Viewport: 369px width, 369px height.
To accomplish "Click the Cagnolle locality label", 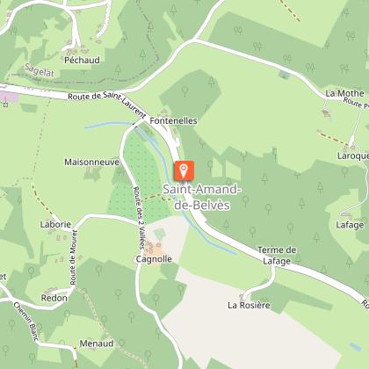I will 154,259.
